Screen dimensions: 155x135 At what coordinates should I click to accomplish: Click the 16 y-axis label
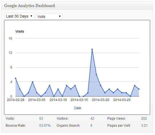10,39
